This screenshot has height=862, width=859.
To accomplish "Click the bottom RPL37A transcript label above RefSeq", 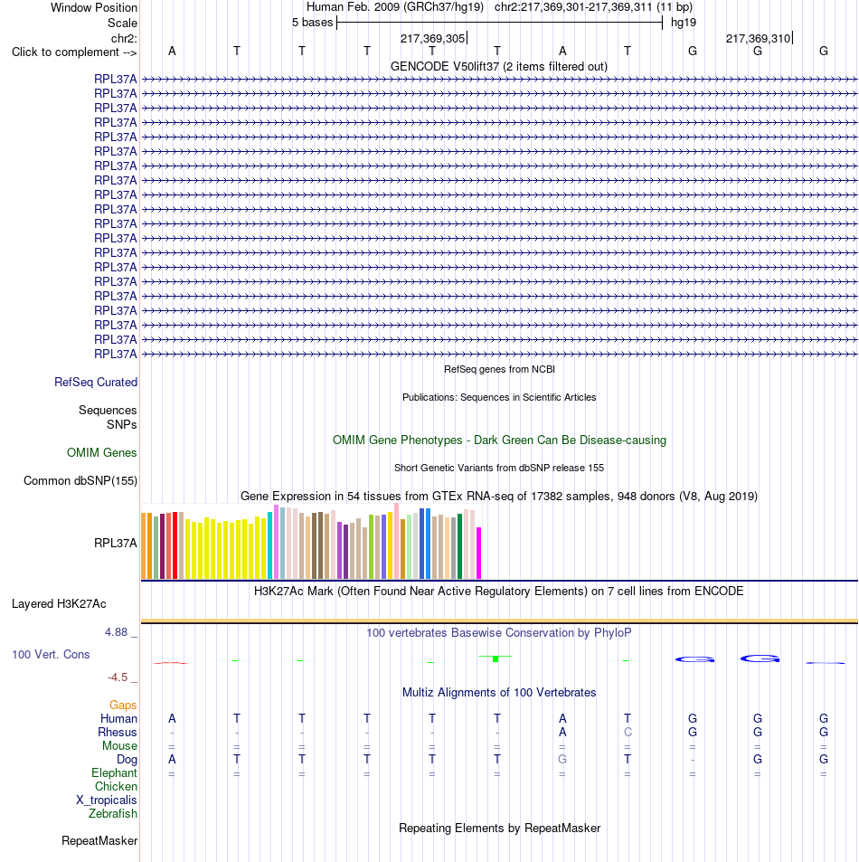I will click(116, 354).
